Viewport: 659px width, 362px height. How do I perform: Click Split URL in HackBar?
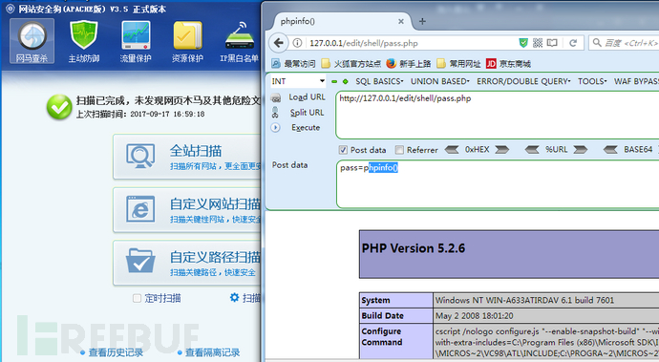[307, 113]
